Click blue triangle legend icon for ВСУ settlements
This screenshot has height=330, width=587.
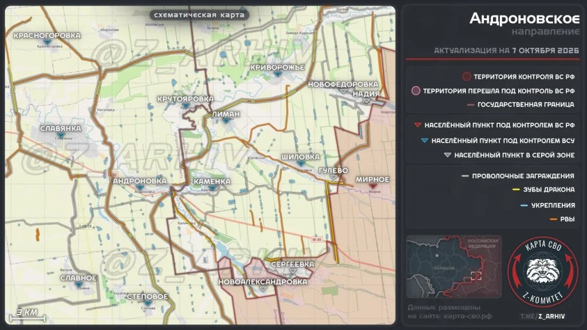(x=425, y=141)
